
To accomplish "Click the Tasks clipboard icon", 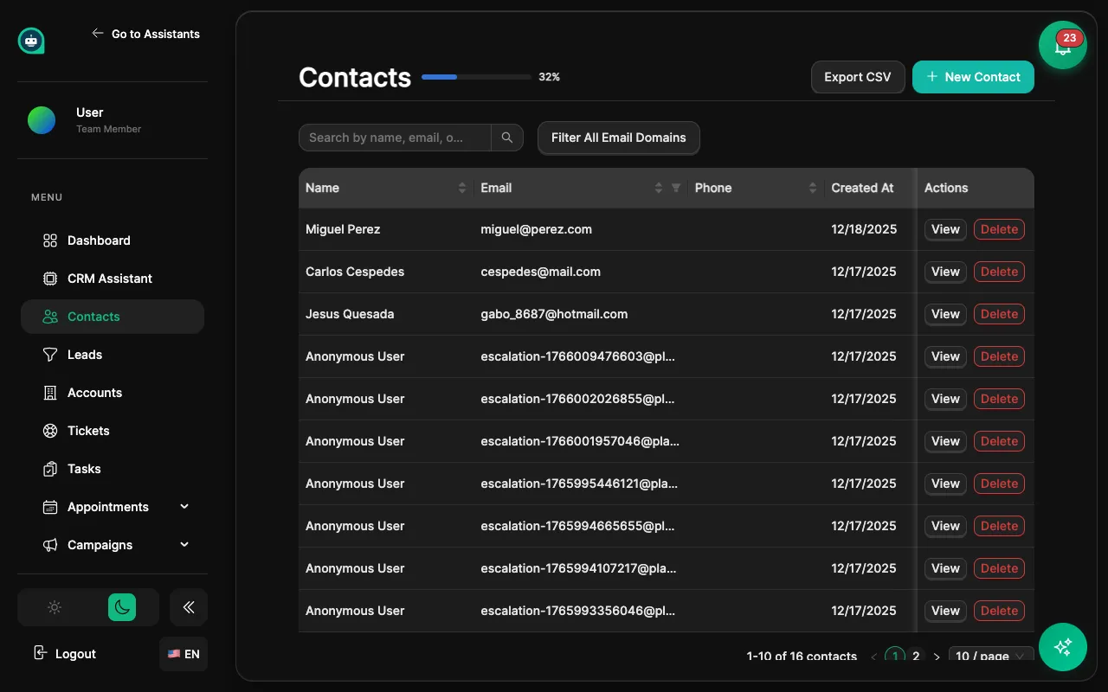I will 50,469.
